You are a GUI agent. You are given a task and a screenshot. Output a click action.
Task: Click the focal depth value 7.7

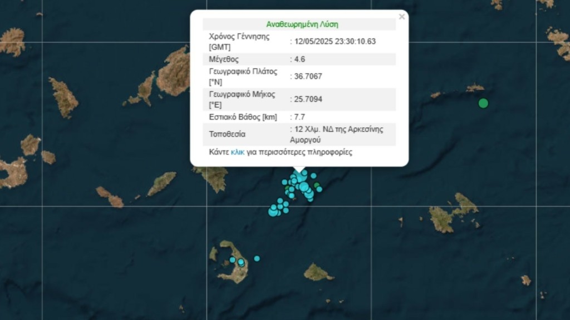pos(299,117)
